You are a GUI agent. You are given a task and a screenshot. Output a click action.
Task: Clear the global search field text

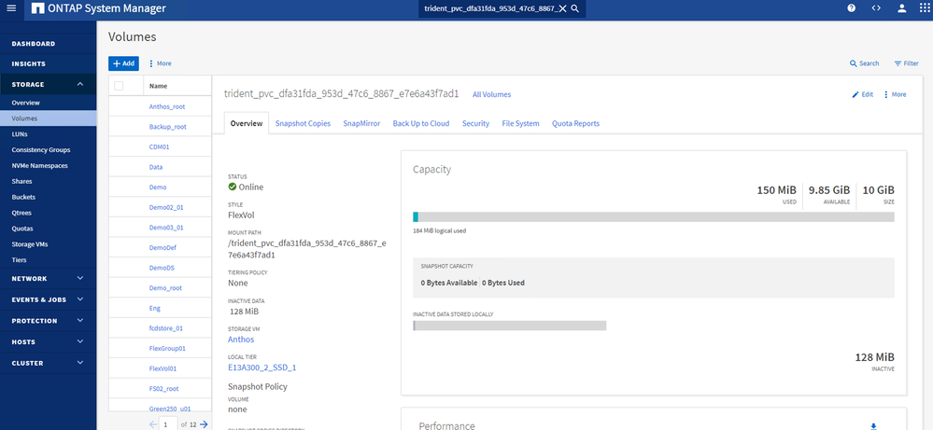[561, 8]
